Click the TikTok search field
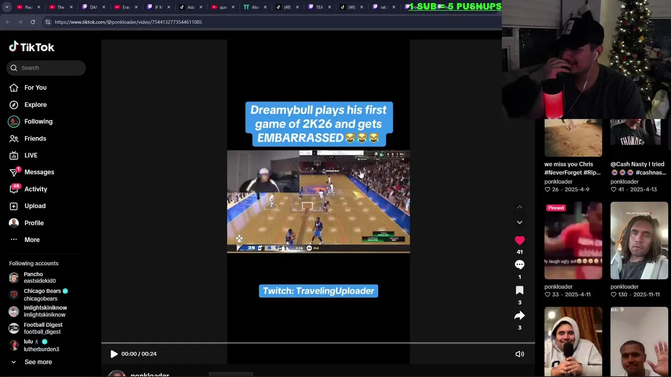Viewport: 671px width, 377px height. (x=46, y=68)
